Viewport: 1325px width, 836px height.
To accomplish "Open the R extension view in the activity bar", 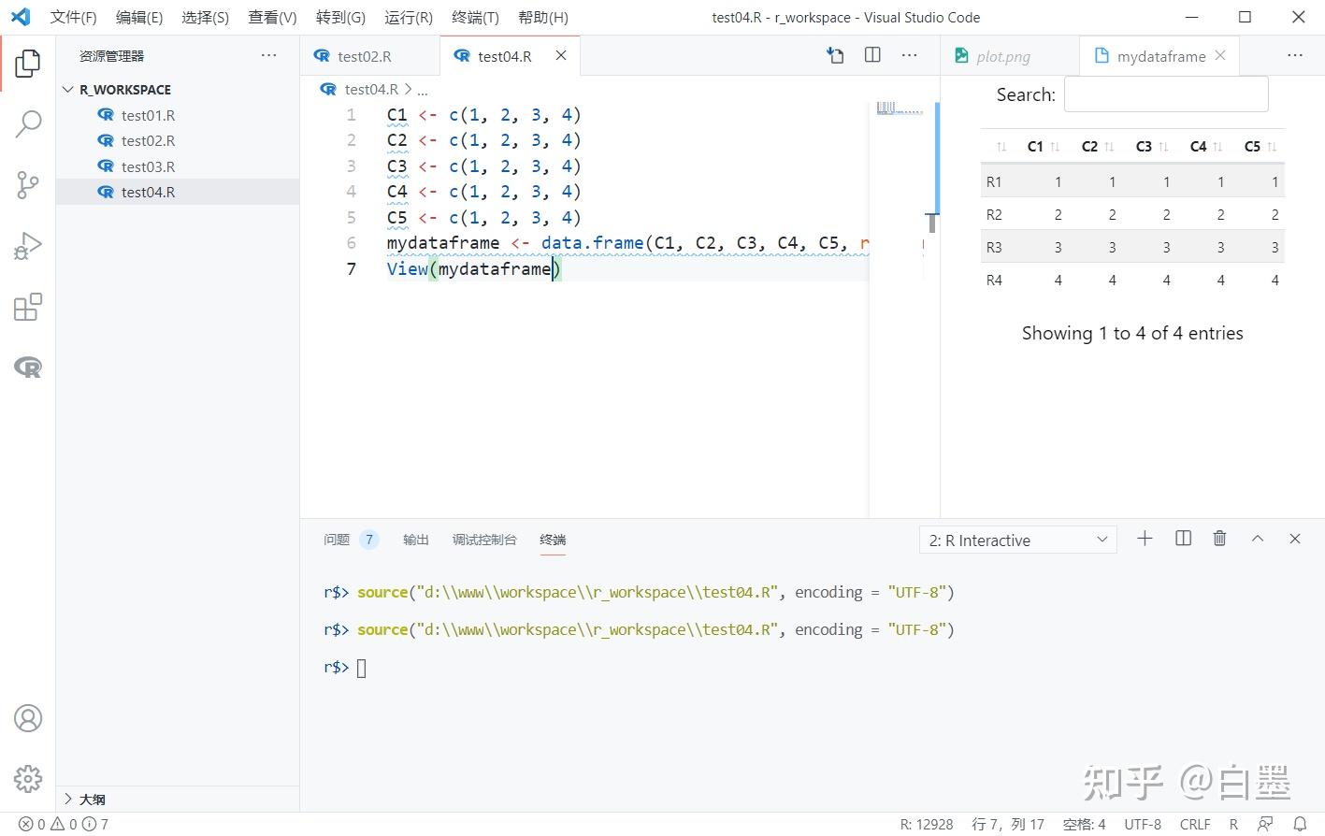I will tap(27, 367).
